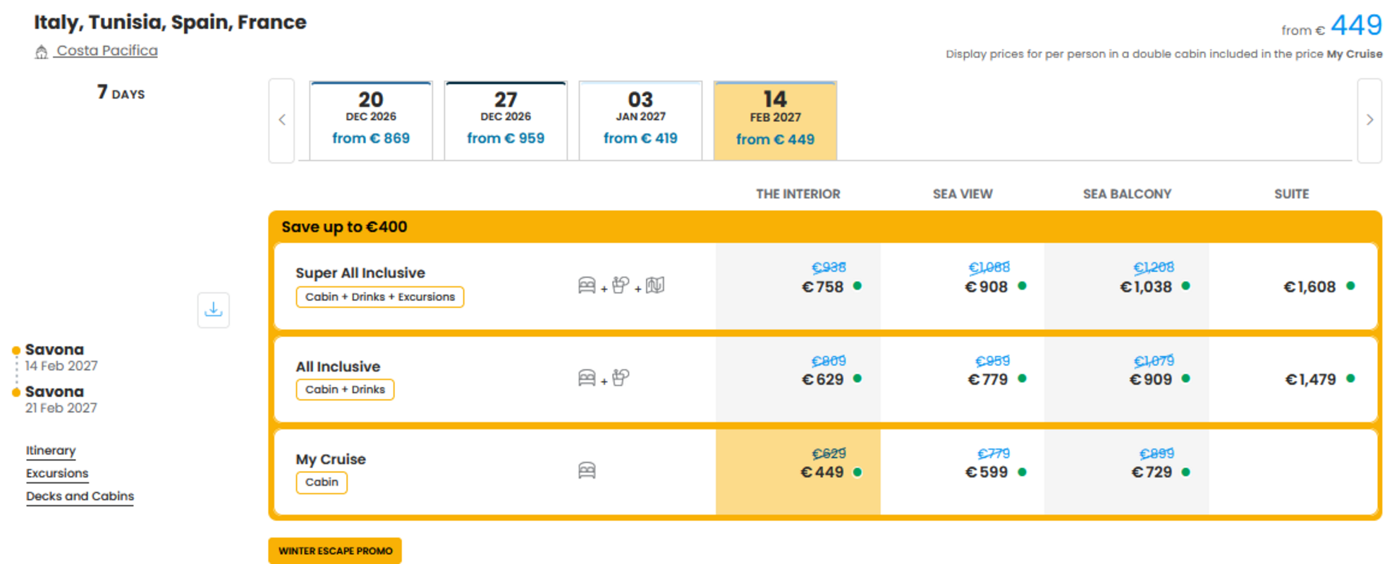Choose Super All Inclusive sea balcony at €1,038
Image resolution: width=1392 pixels, height=564 pixels.
pos(1127,286)
